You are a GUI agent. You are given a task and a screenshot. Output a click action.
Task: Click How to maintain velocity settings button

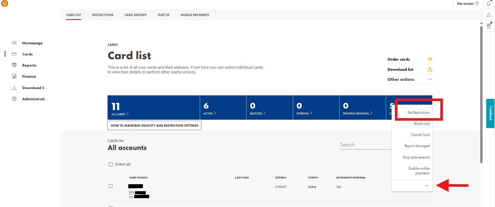click(154, 125)
